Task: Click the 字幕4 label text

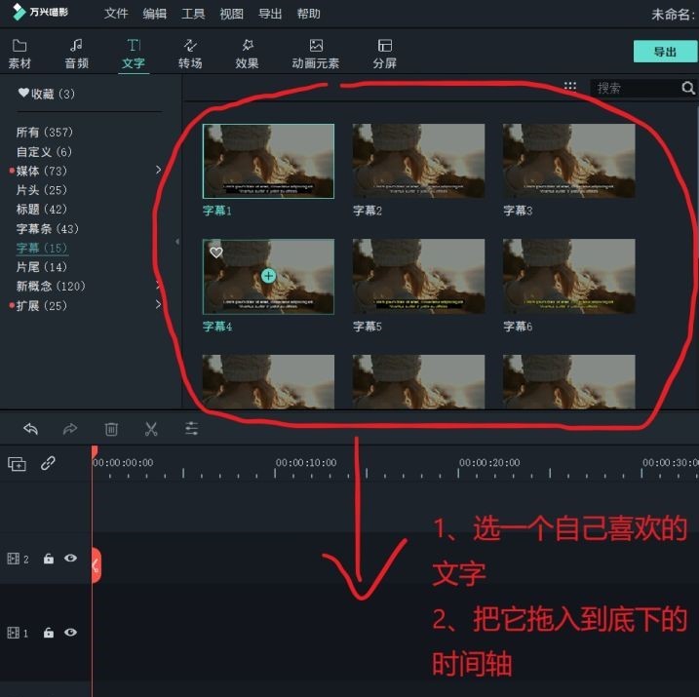Action: [217, 327]
